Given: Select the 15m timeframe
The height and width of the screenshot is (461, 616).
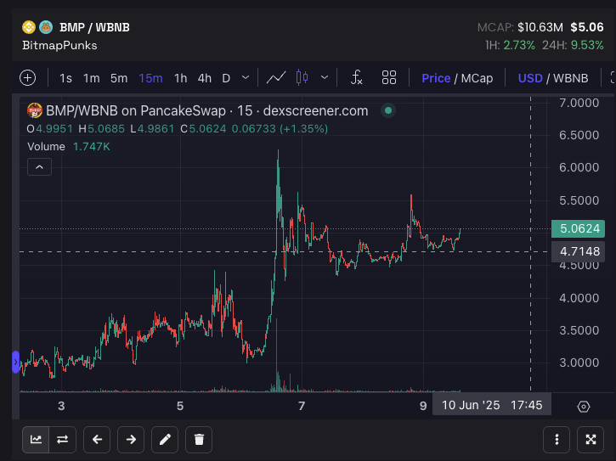Looking at the screenshot, I should click(x=150, y=78).
